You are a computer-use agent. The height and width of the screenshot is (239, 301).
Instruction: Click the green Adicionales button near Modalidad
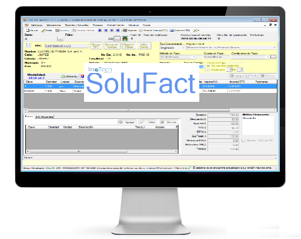[x=69, y=76]
